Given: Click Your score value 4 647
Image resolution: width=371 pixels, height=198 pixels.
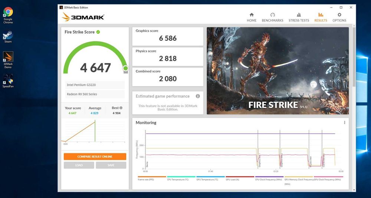Looking at the screenshot, I should (72, 113).
